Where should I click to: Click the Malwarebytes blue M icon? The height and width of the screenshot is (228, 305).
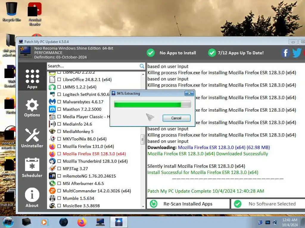[x=52, y=102]
